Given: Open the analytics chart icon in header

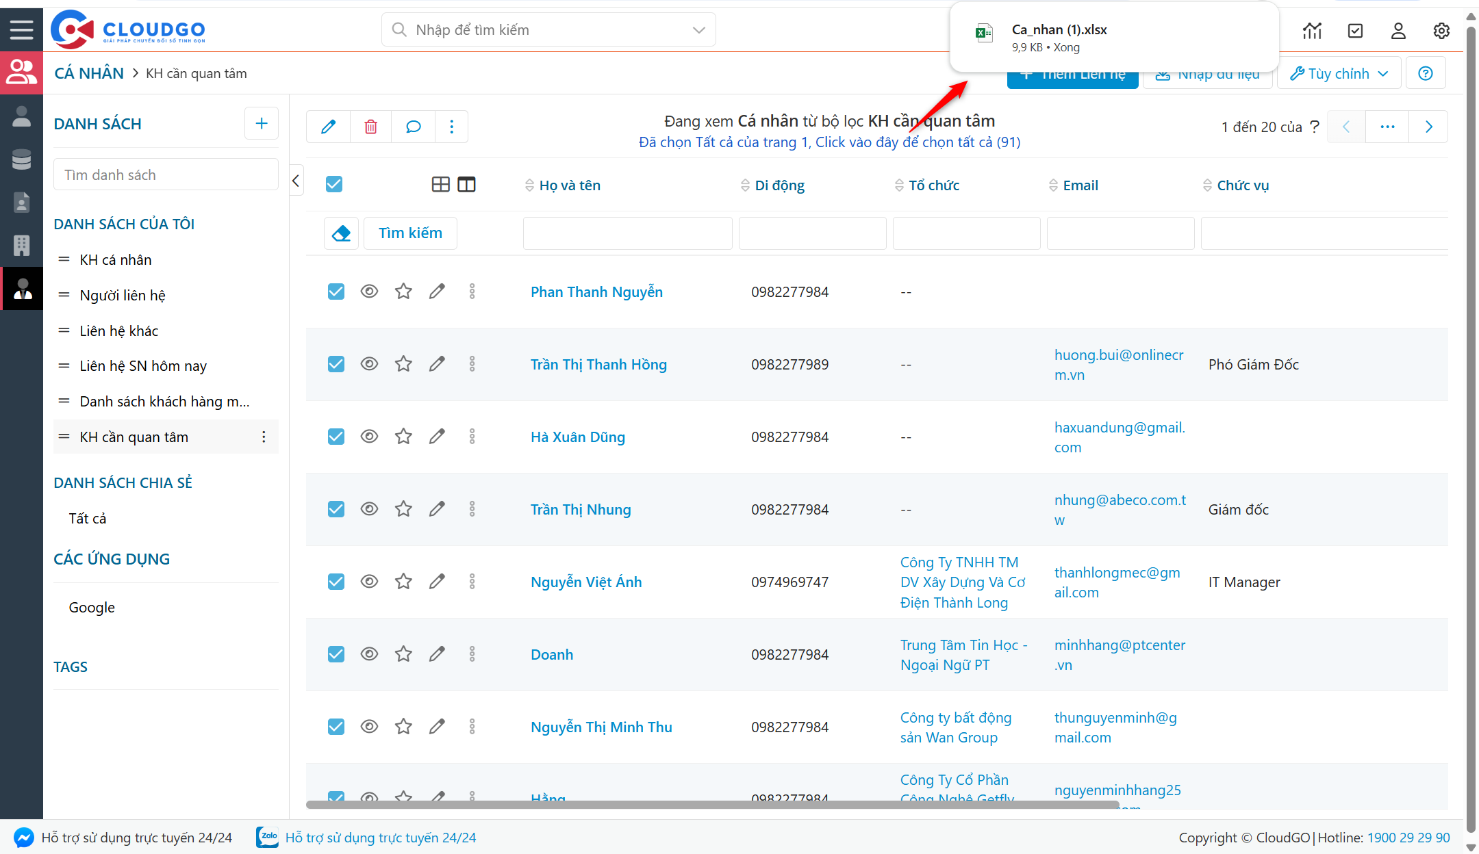Looking at the screenshot, I should click(1312, 31).
